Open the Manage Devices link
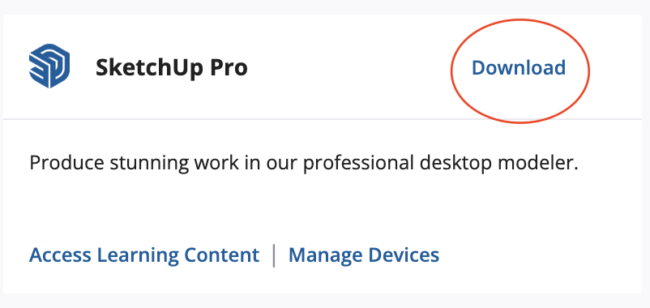Image resolution: width=650 pixels, height=308 pixels. [364, 255]
